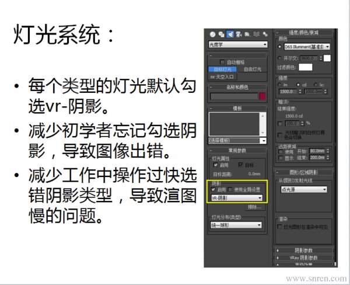Collapse the 强度/颜色/衰减 rollout
The height and width of the screenshot is (285, 350).
coord(304,33)
